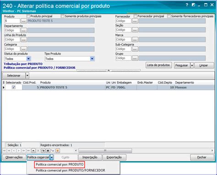Go to the previous record arrow
The width and height of the screenshot is (217, 175).
click(x=14, y=151)
